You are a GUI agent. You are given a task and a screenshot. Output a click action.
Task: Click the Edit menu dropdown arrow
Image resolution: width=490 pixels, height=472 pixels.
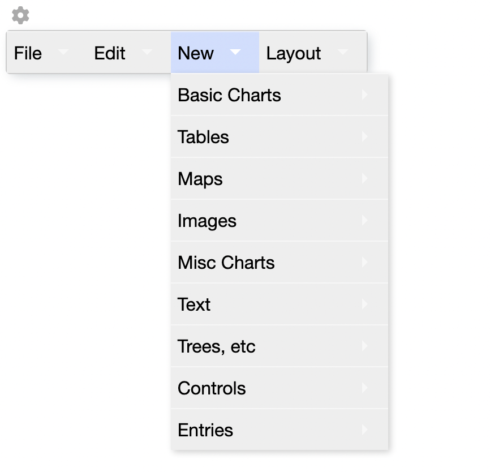(x=147, y=52)
